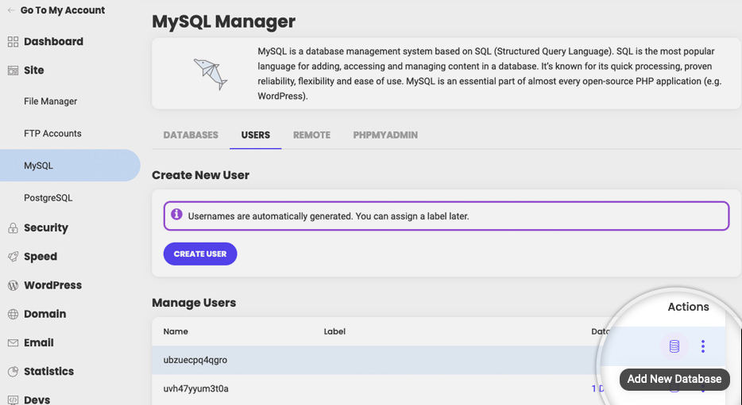Expand the Devs sidebar section
The height and width of the screenshot is (405, 742).
(x=37, y=399)
